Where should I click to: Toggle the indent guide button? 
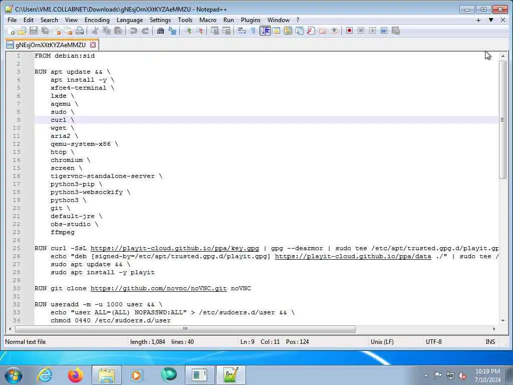click(265, 31)
